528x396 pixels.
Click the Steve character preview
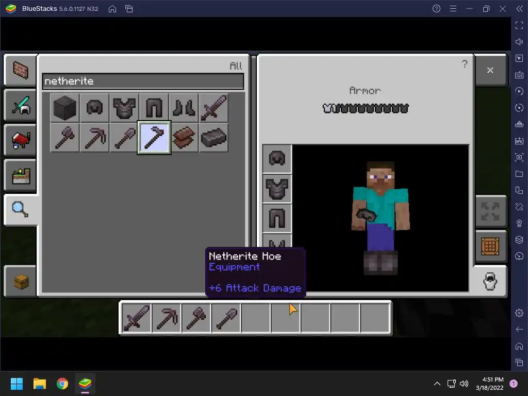point(381,218)
